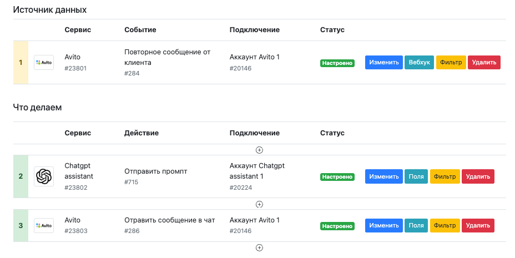Click Удалить on the Avito step #23803

tap(478, 225)
